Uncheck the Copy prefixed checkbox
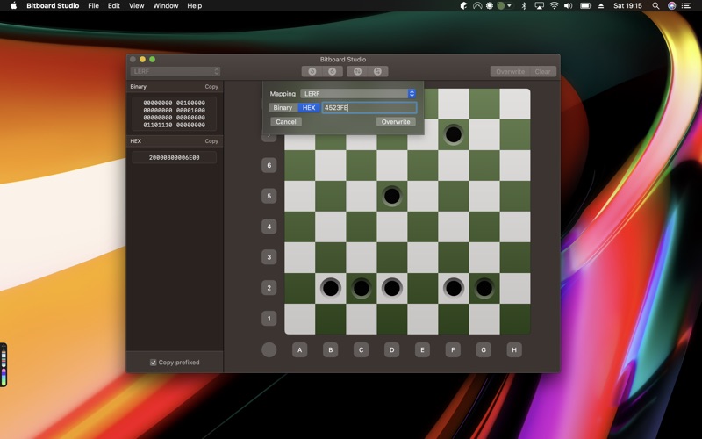The width and height of the screenshot is (702, 439). (153, 363)
